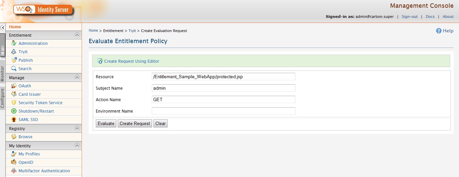Click the Search magnifier icon in sidebar
Screen dimensions: 459x177
tap(14, 68)
